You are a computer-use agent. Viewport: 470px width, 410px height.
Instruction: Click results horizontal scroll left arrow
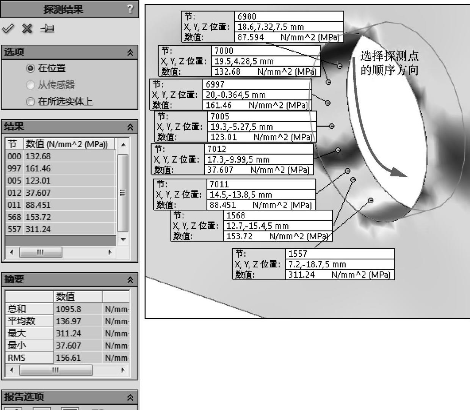11,252
